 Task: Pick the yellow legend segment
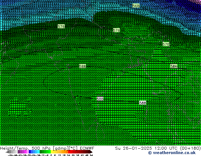click(x=52, y=152)
